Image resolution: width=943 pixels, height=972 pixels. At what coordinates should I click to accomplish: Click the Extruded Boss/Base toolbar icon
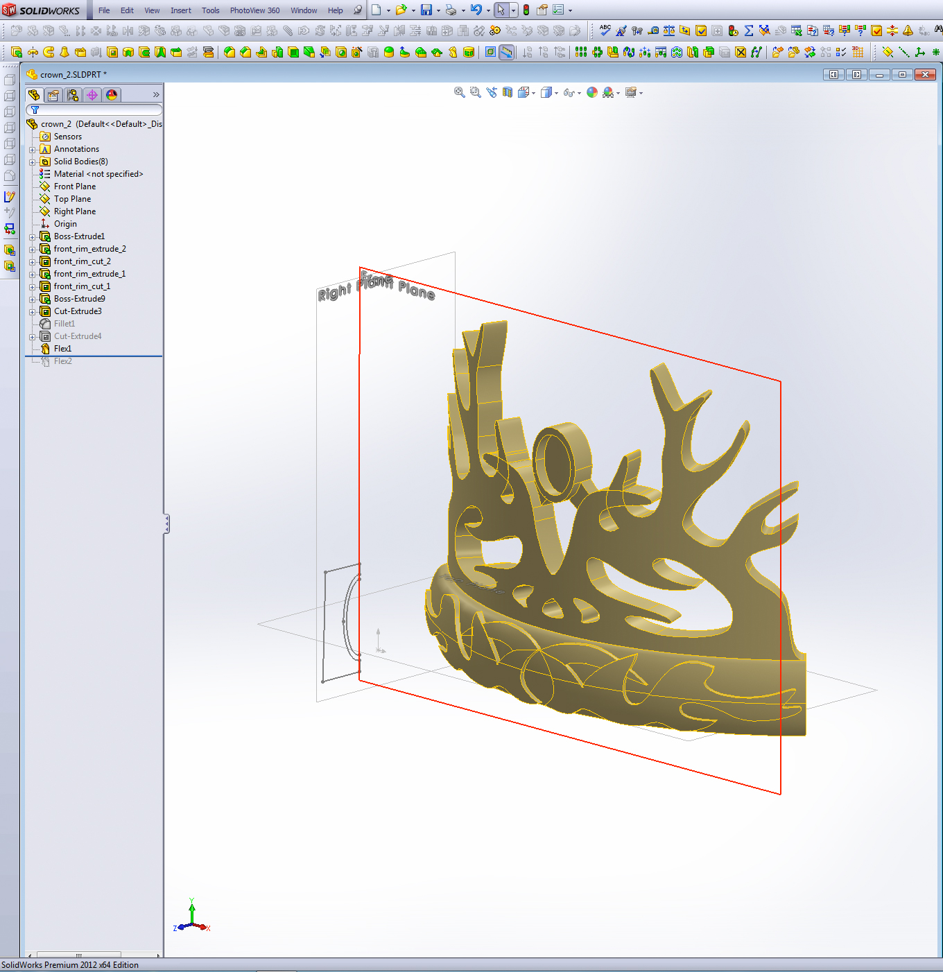pos(17,52)
